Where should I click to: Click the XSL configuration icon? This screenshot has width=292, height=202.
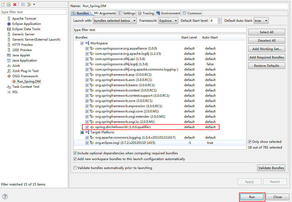click(x=9, y=92)
